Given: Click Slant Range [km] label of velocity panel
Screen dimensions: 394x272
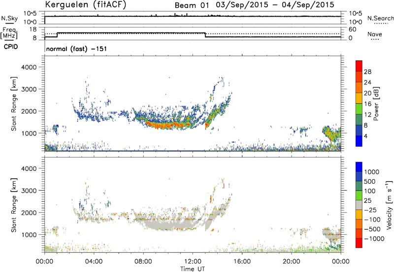Looking at the screenshot, I should coord(14,205).
